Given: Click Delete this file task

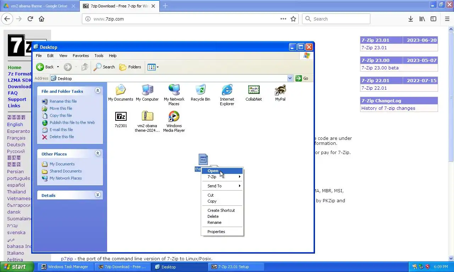Looking at the screenshot, I should (62, 137).
